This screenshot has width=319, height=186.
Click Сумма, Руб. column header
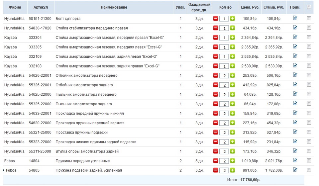click(273, 7)
